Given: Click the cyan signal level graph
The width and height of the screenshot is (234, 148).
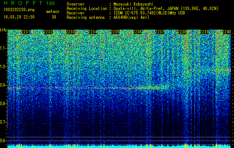Looking at the screenshot, I should [x=119, y=146].
